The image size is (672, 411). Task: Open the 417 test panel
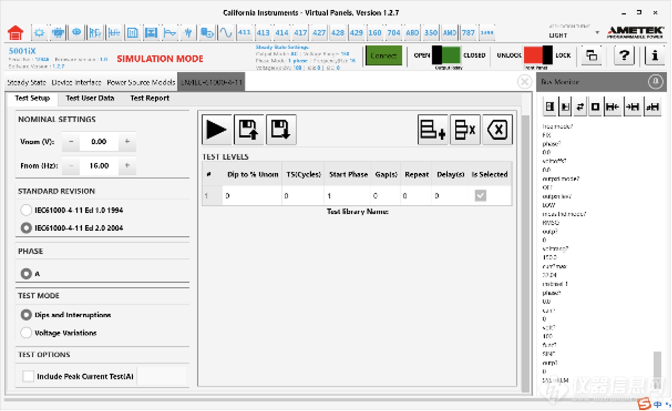pyautogui.click(x=300, y=33)
